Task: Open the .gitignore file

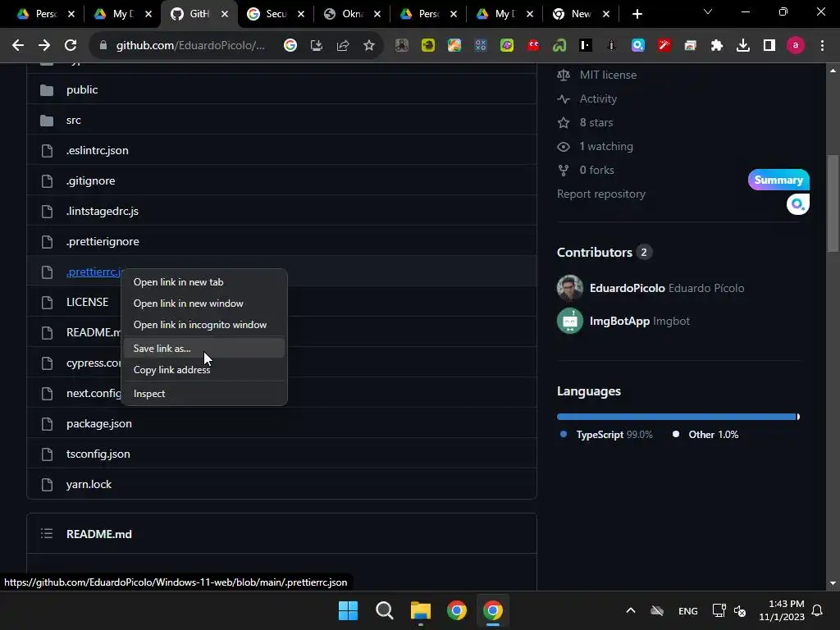Action: pos(90,181)
